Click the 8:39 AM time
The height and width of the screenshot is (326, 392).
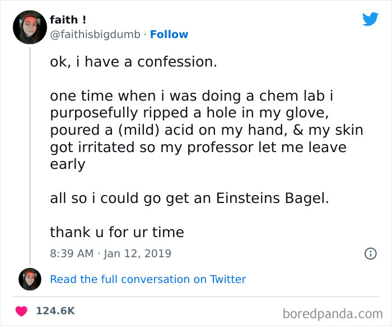[72, 253]
